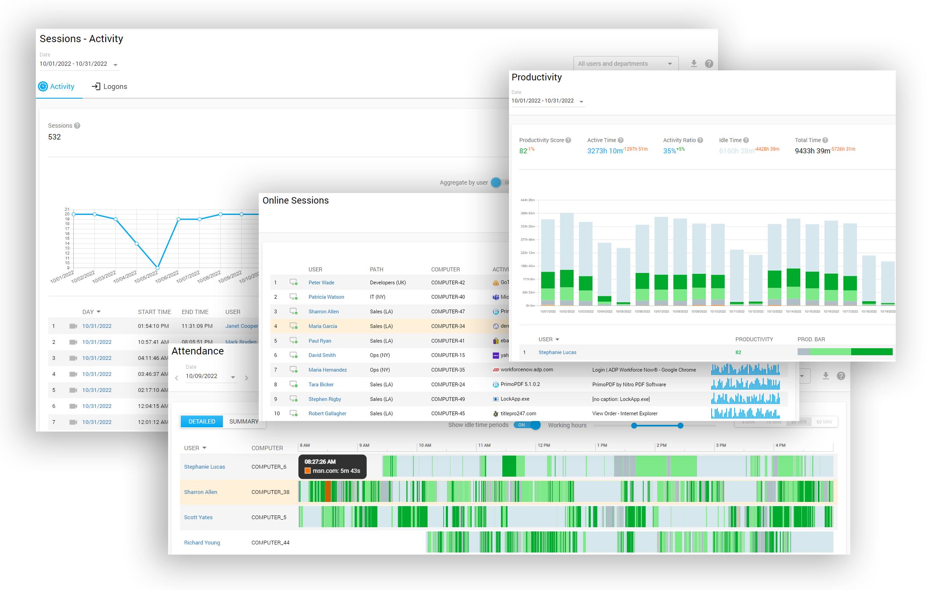Open help icon next to Sessions download
The height and width of the screenshot is (590, 927).
[x=709, y=64]
